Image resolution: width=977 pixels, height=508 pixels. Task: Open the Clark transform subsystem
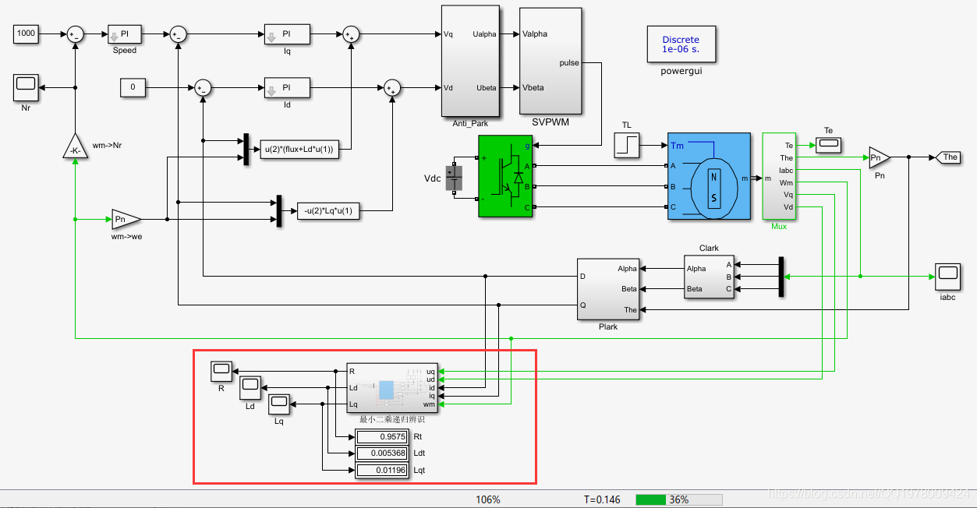(710, 278)
